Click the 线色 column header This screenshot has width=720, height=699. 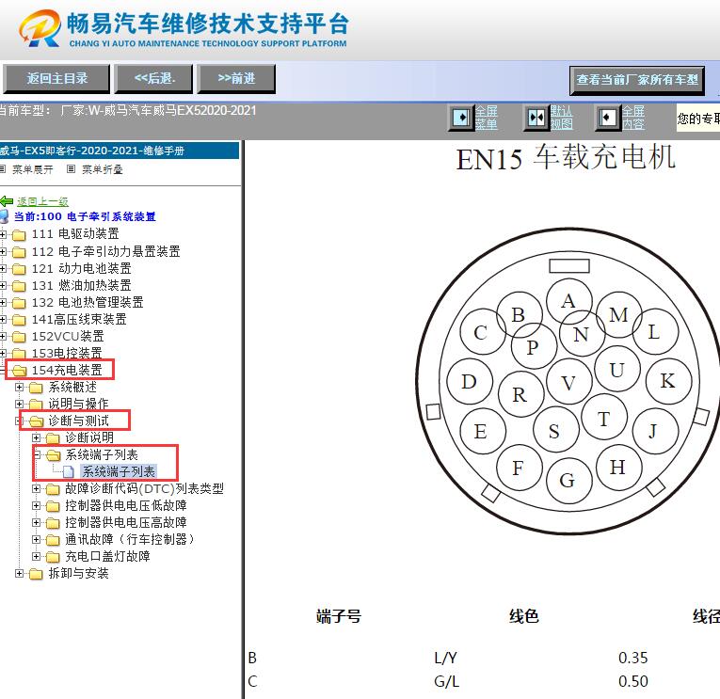click(524, 616)
